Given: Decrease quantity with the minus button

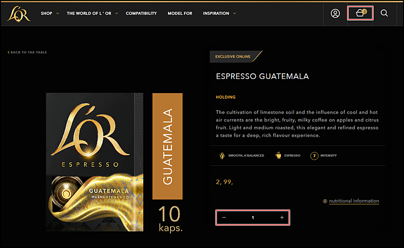Looking at the screenshot, I should tap(224, 218).
